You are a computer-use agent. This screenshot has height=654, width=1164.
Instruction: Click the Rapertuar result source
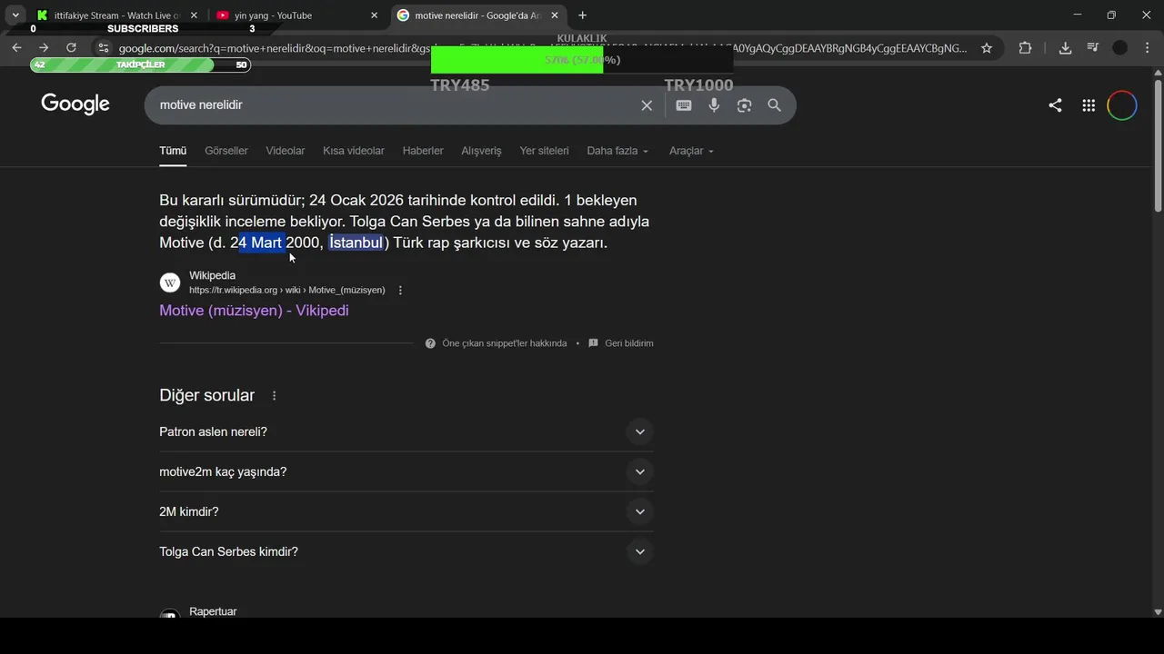click(x=213, y=611)
